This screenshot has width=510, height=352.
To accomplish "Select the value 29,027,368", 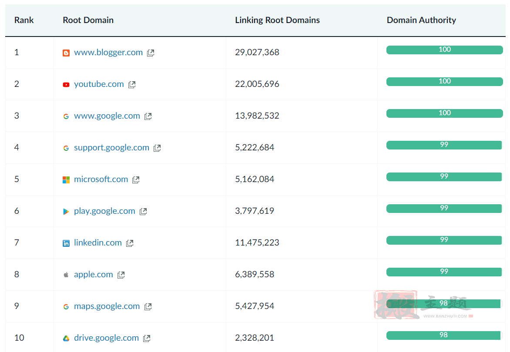I will pyautogui.click(x=257, y=52).
